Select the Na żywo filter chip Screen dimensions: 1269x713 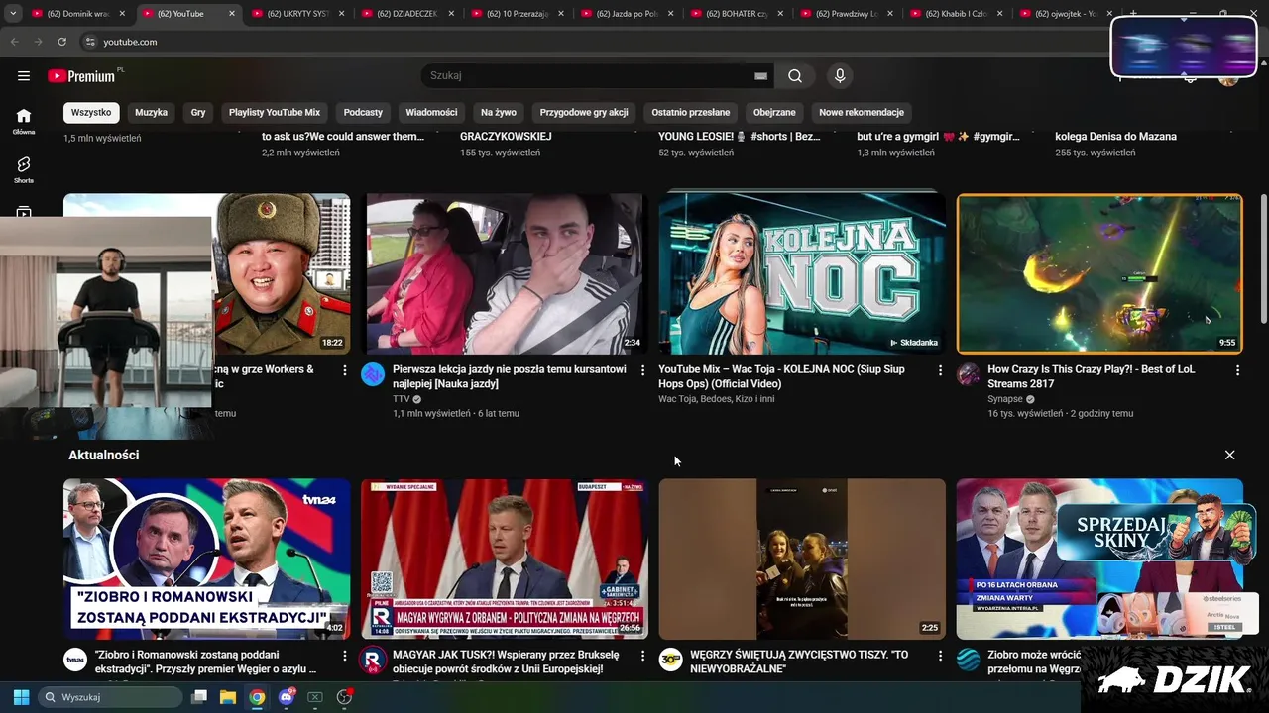tap(499, 112)
